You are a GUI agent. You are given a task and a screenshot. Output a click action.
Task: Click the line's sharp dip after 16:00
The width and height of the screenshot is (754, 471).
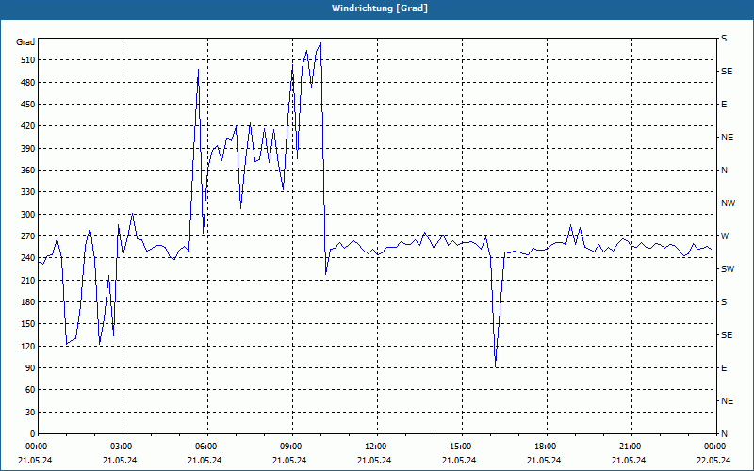pyautogui.click(x=496, y=366)
